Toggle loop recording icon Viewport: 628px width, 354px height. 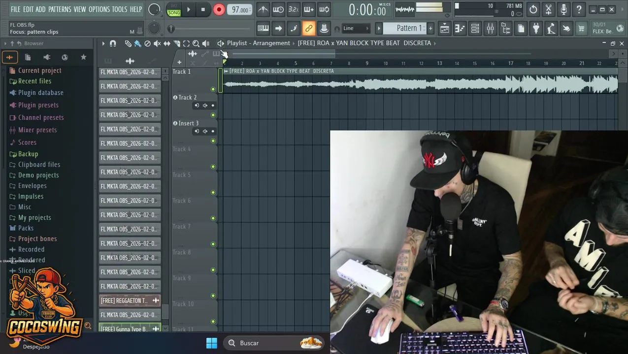point(324,9)
